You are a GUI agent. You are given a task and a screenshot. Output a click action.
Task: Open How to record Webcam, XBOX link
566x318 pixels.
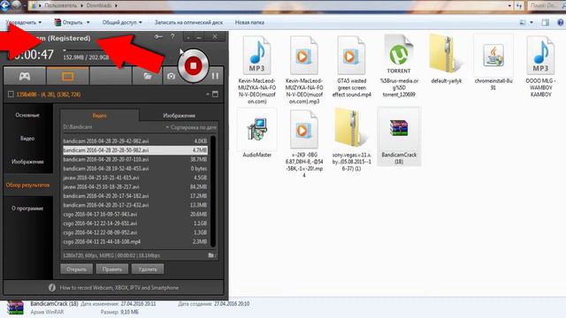click(119, 288)
